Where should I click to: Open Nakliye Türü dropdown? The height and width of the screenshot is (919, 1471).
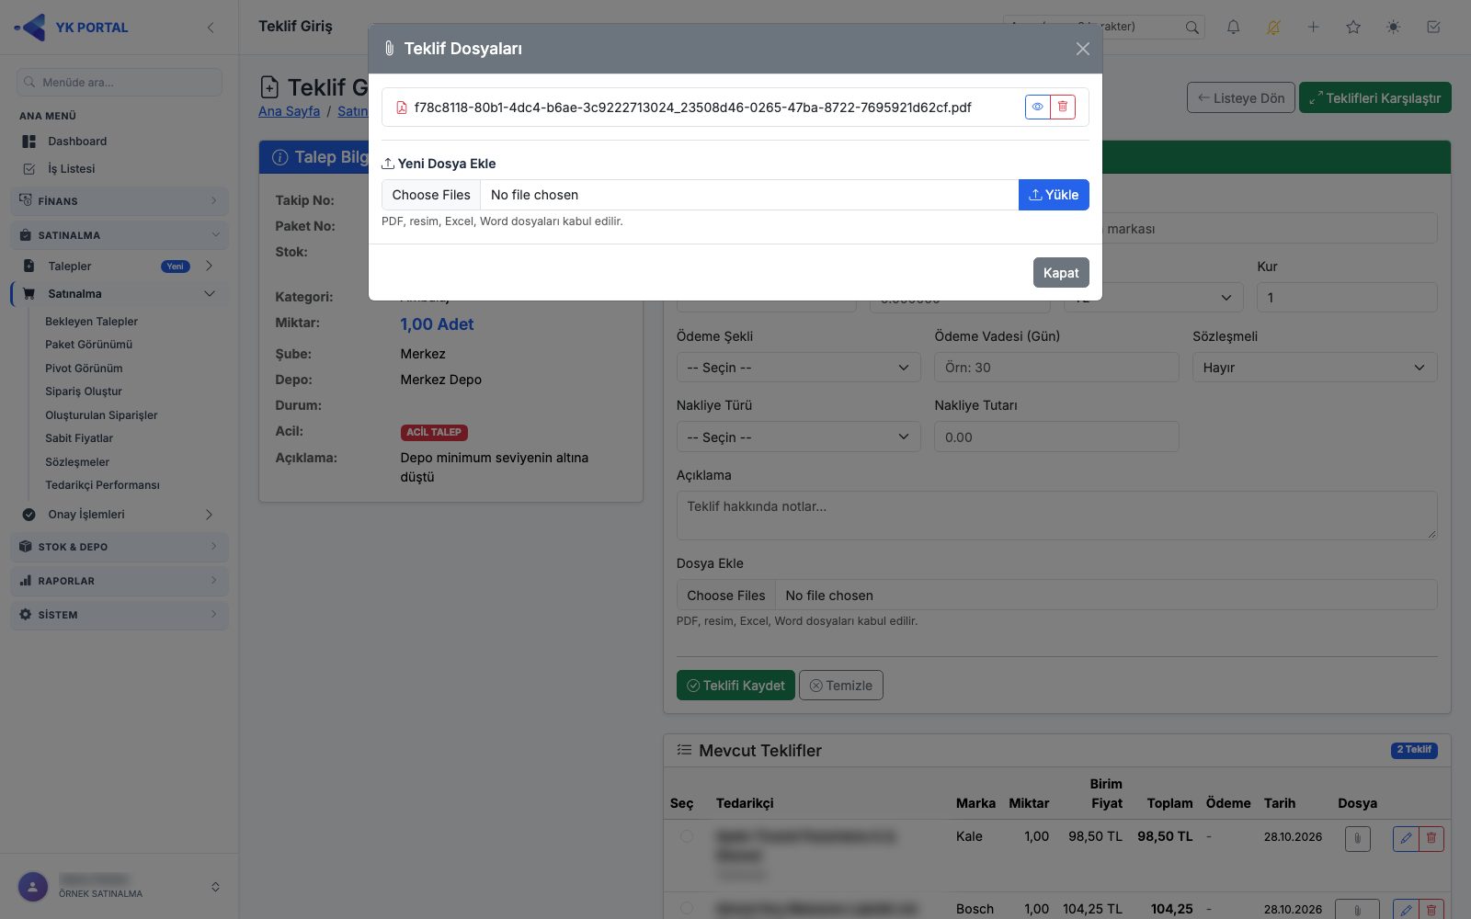tap(798, 437)
